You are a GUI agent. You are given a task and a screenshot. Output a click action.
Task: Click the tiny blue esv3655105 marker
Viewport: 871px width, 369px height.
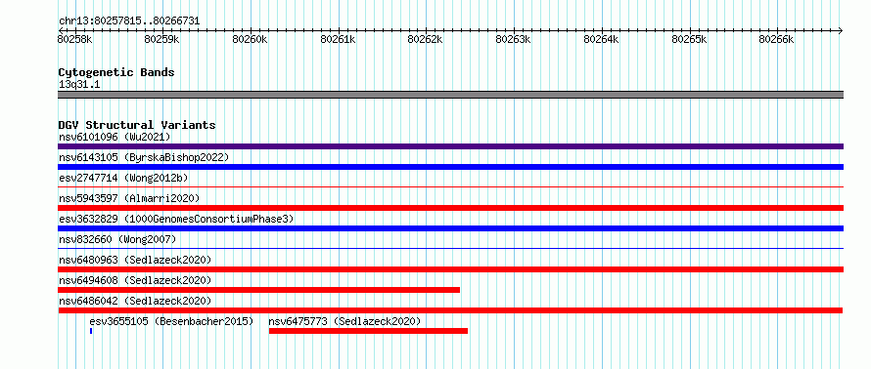(91, 331)
